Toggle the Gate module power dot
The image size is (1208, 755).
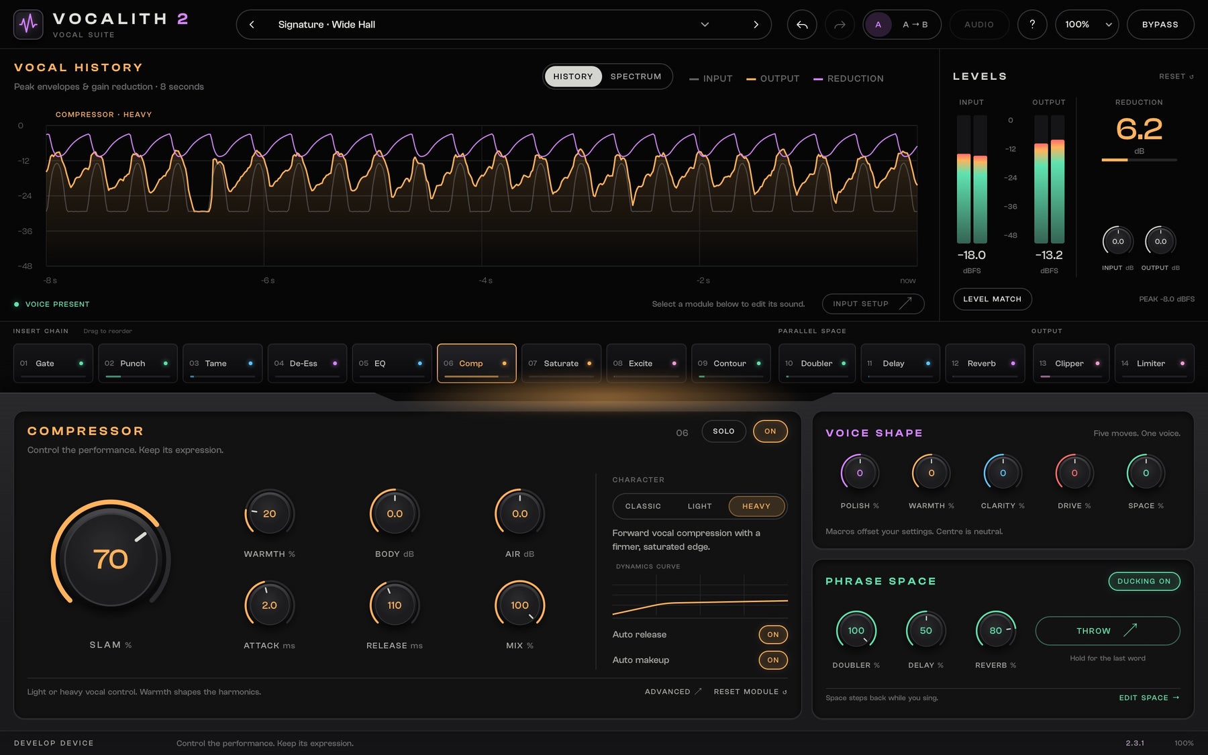[81, 363]
